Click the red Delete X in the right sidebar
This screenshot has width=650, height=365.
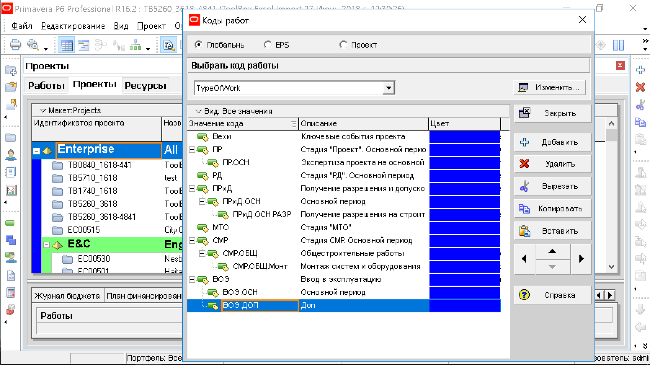pos(640,87)
